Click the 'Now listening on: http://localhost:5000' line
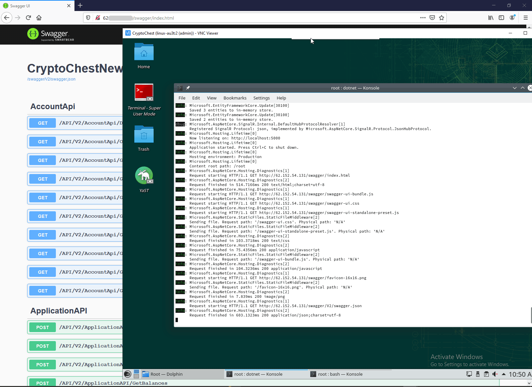Image resolution: width=532 pixels, height=387 pixels. click(235, 138)
